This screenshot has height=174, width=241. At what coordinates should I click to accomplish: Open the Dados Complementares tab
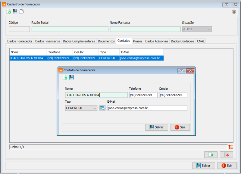point(79,41)
